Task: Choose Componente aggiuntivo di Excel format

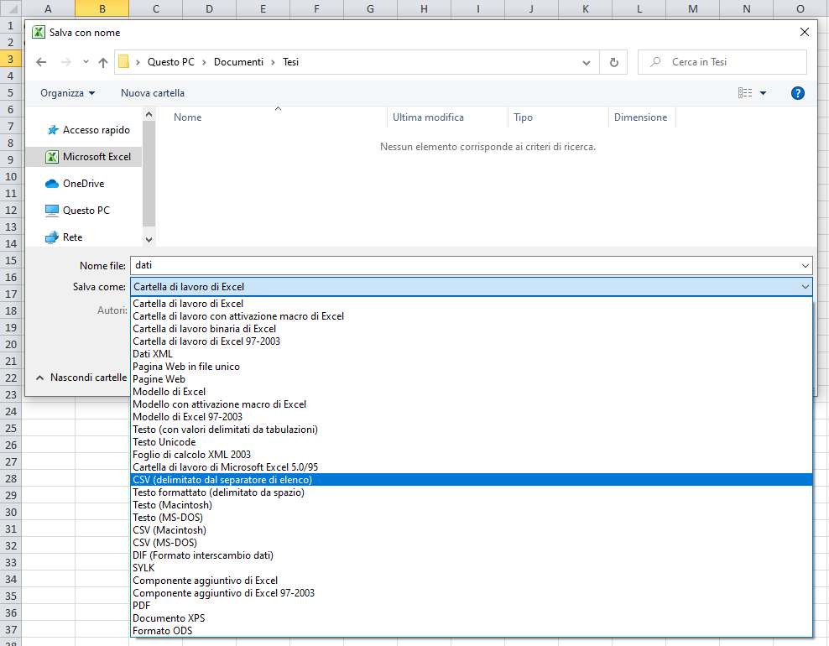Action: coord(471,581)
